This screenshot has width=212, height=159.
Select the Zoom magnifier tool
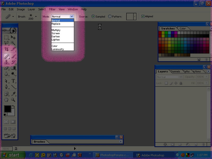pyautogui.click(x=13, y=100)
